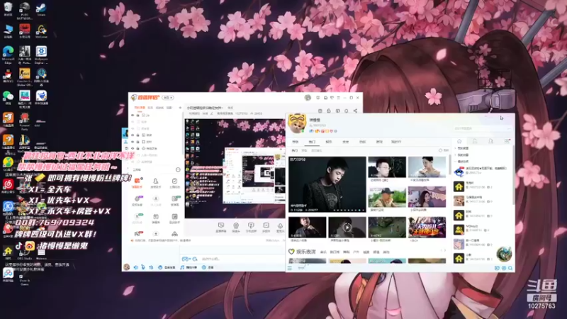Click the music note icon in streaming status bar

(182, 267)
